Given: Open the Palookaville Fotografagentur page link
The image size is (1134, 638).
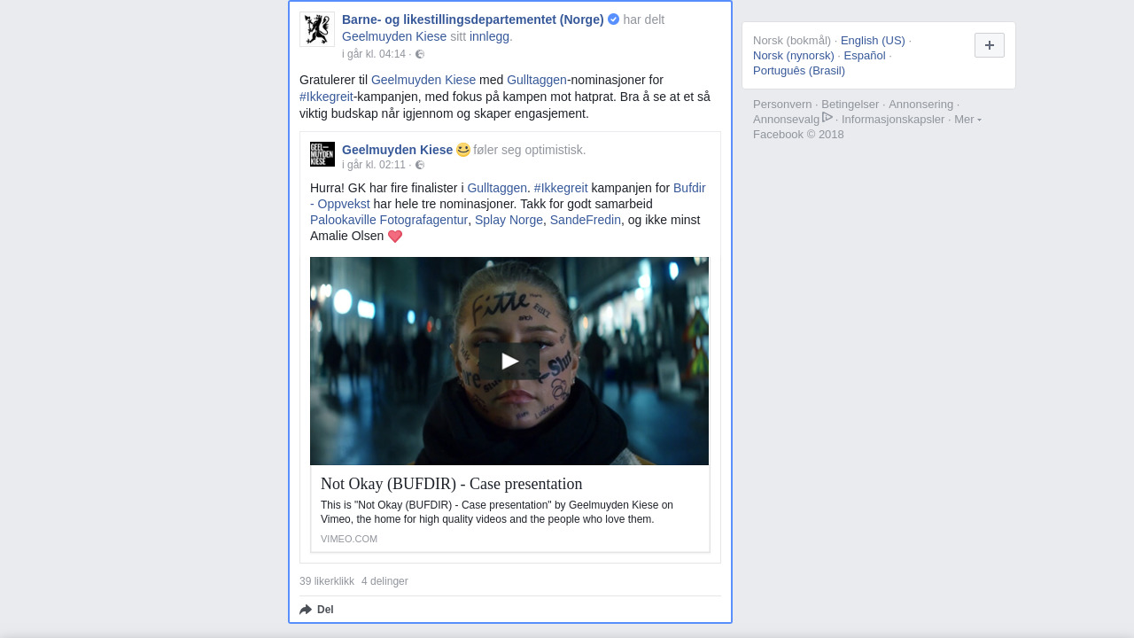Looking at the screenshot, I should coord(389,220).
